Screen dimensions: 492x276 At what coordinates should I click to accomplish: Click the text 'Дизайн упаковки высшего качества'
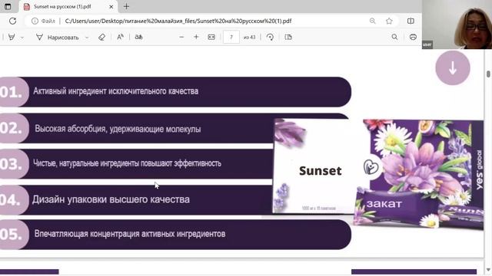pos(111,199)
